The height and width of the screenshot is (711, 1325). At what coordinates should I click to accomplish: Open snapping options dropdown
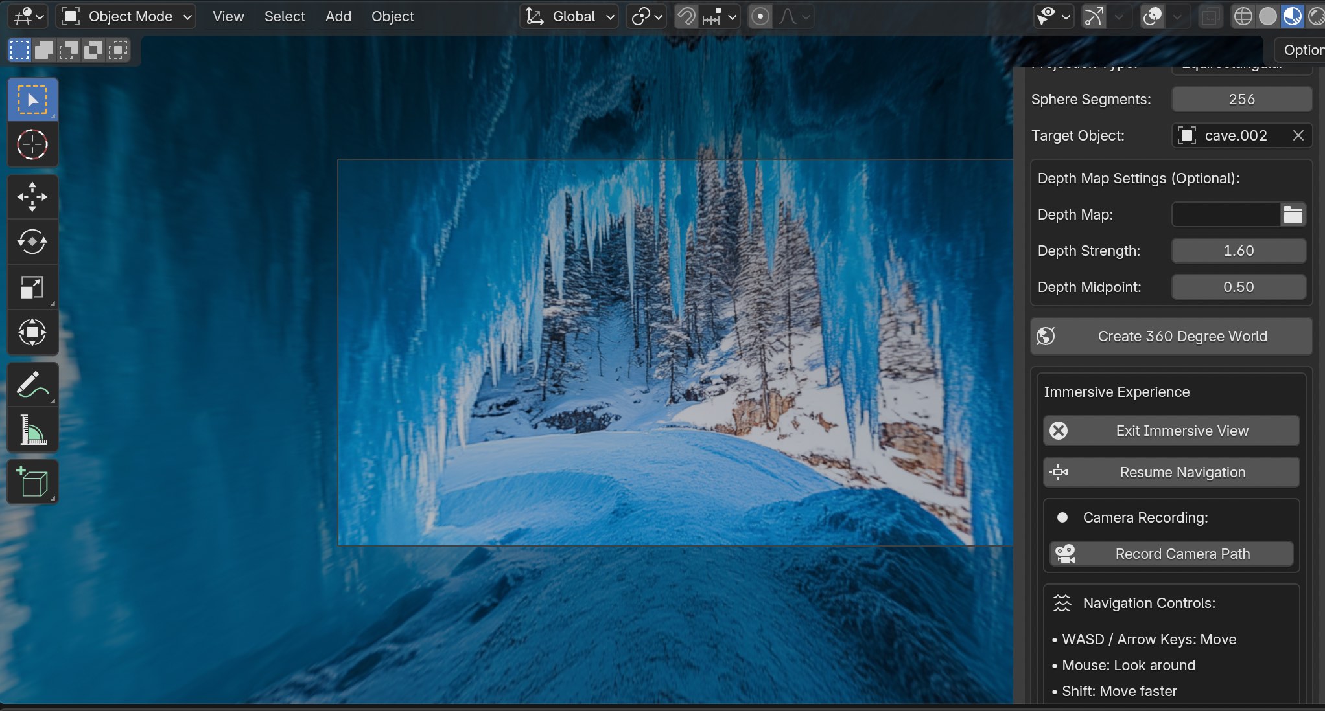(720, 16)
